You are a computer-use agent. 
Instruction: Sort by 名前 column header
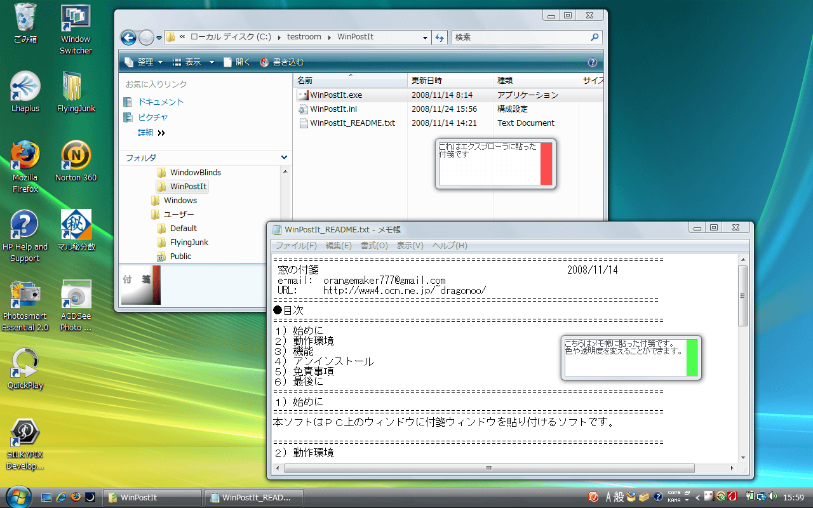pos(350,81)
